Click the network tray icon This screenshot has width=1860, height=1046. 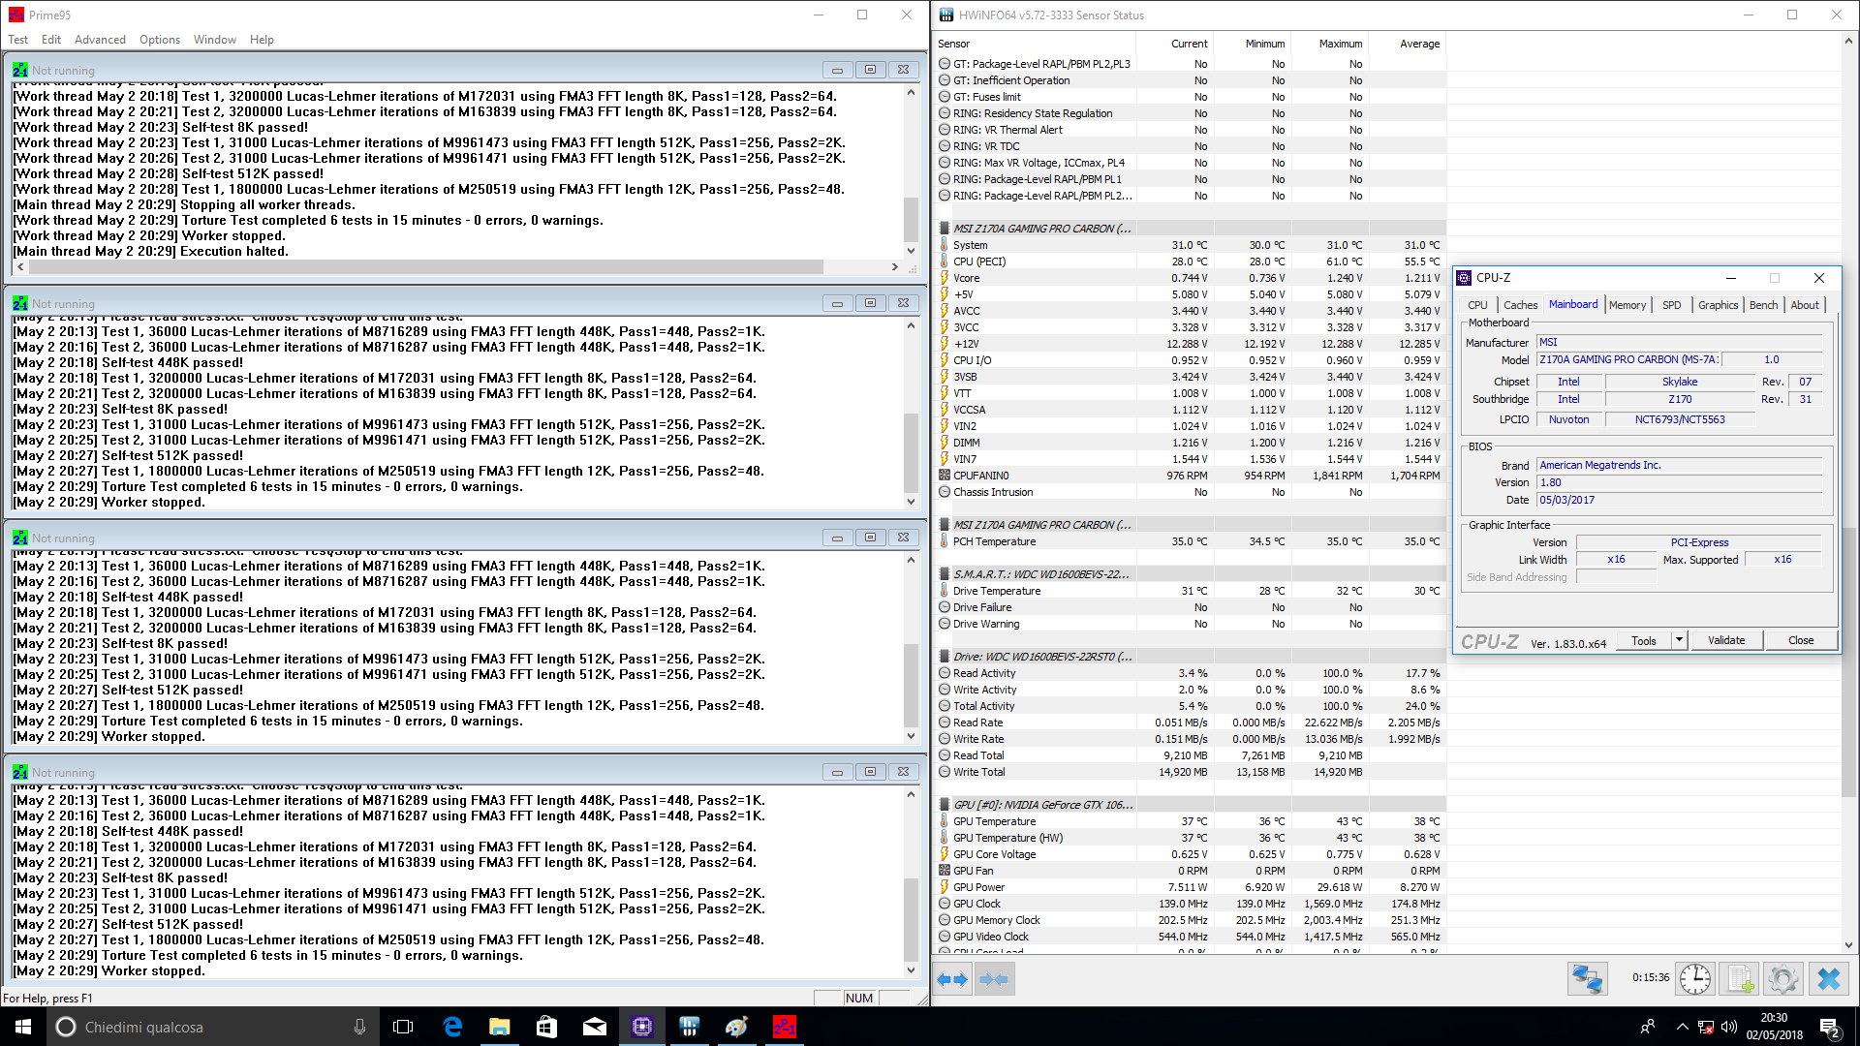click(1706, 1027)
